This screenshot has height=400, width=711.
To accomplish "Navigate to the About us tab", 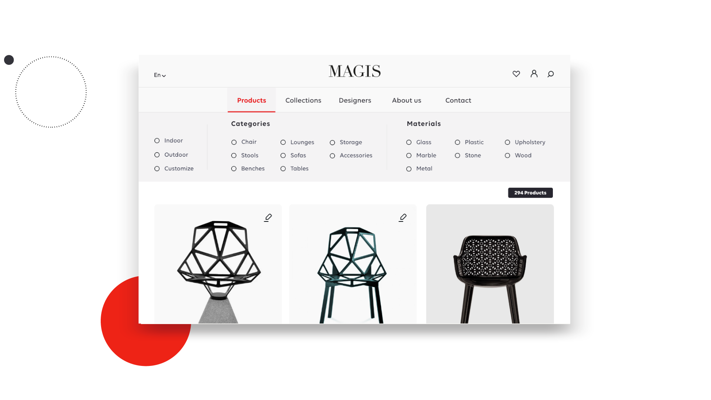I will pyautogui.click(x=406, y=100).
